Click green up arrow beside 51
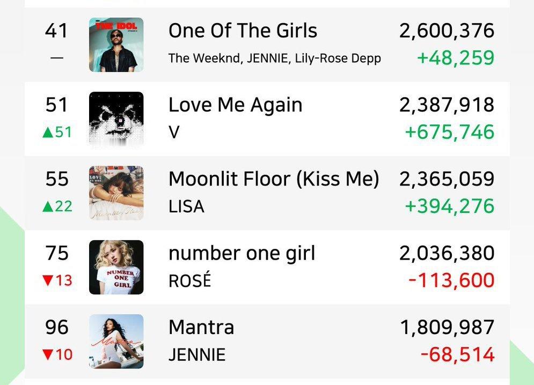The height and width of the screenshot is (385, 534). (48, 132)
